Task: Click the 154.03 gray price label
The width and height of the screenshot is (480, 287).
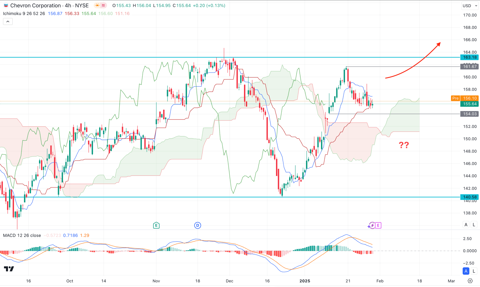Action: [x=469, y=114]
